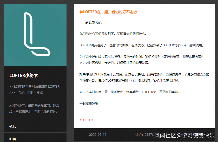Open the LOFTER小秘书 blog title

pyautogui.click(x=23, y=75)
